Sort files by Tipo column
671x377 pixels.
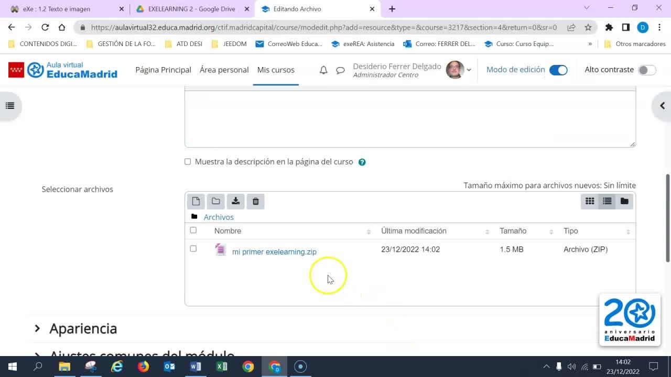coord(571,231)
